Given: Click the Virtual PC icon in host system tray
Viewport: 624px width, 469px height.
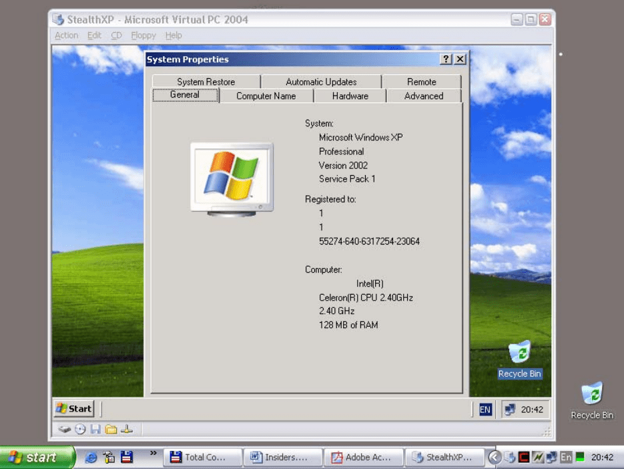Looking at the screenshot, I should click(510, 457).
